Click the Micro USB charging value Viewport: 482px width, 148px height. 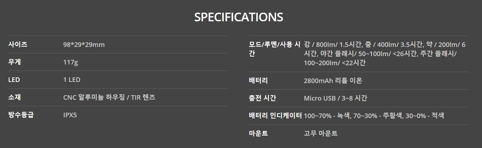click(335, 98)
